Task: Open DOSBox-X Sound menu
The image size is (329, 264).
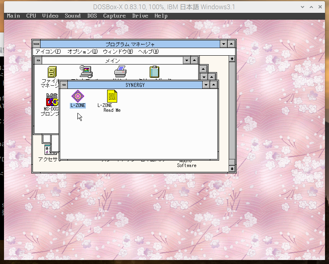Action: 73,16
